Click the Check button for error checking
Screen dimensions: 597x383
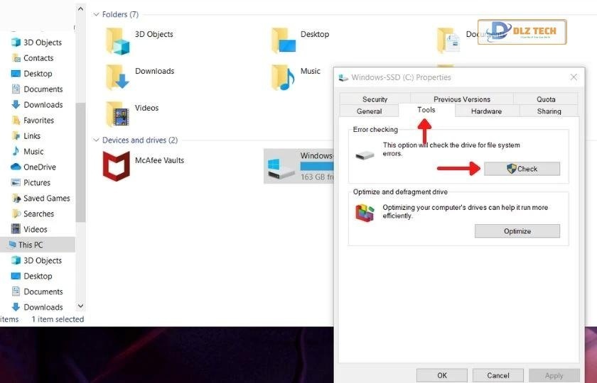click(x=522, y=169)
